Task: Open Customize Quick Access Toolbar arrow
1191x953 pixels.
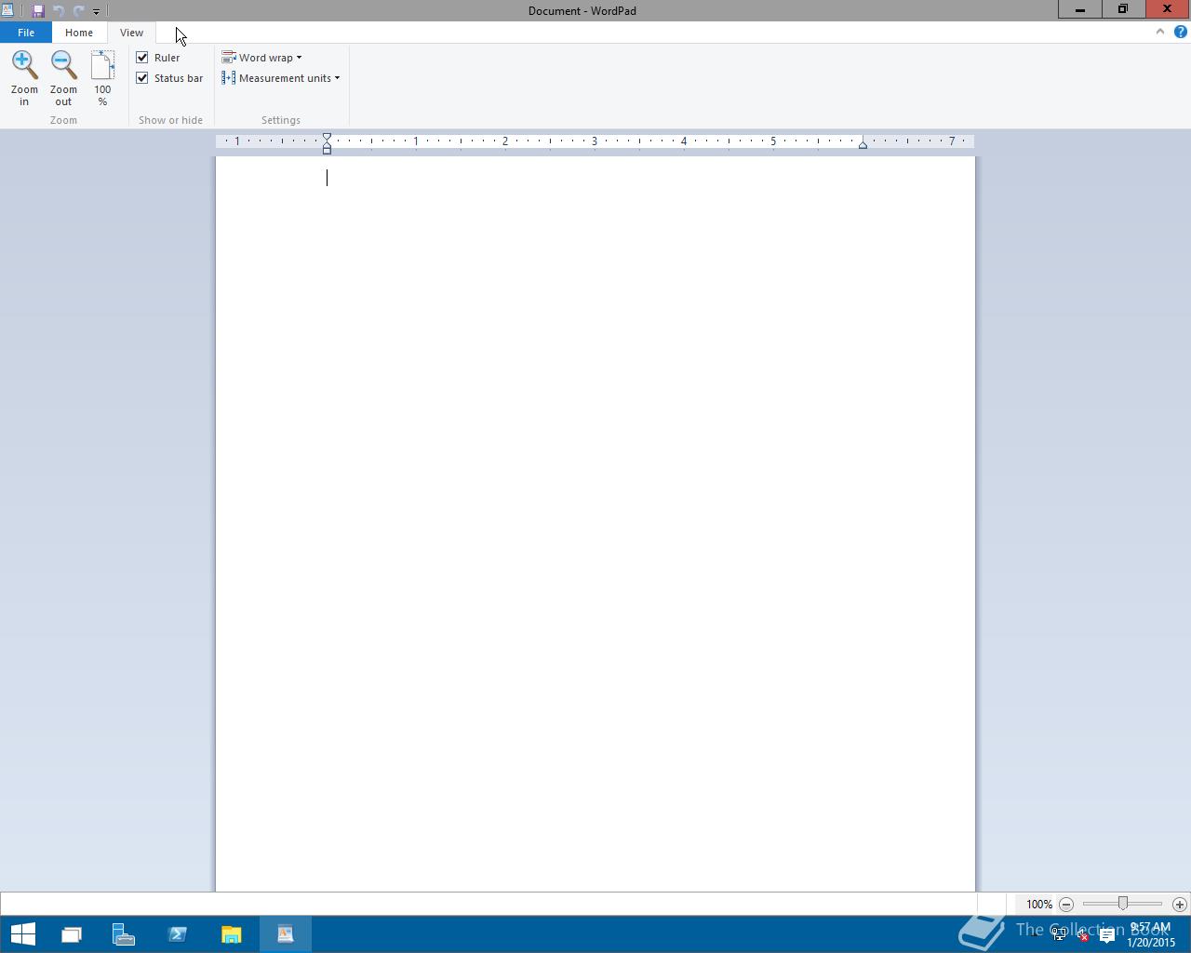Action: click(96, 11)
